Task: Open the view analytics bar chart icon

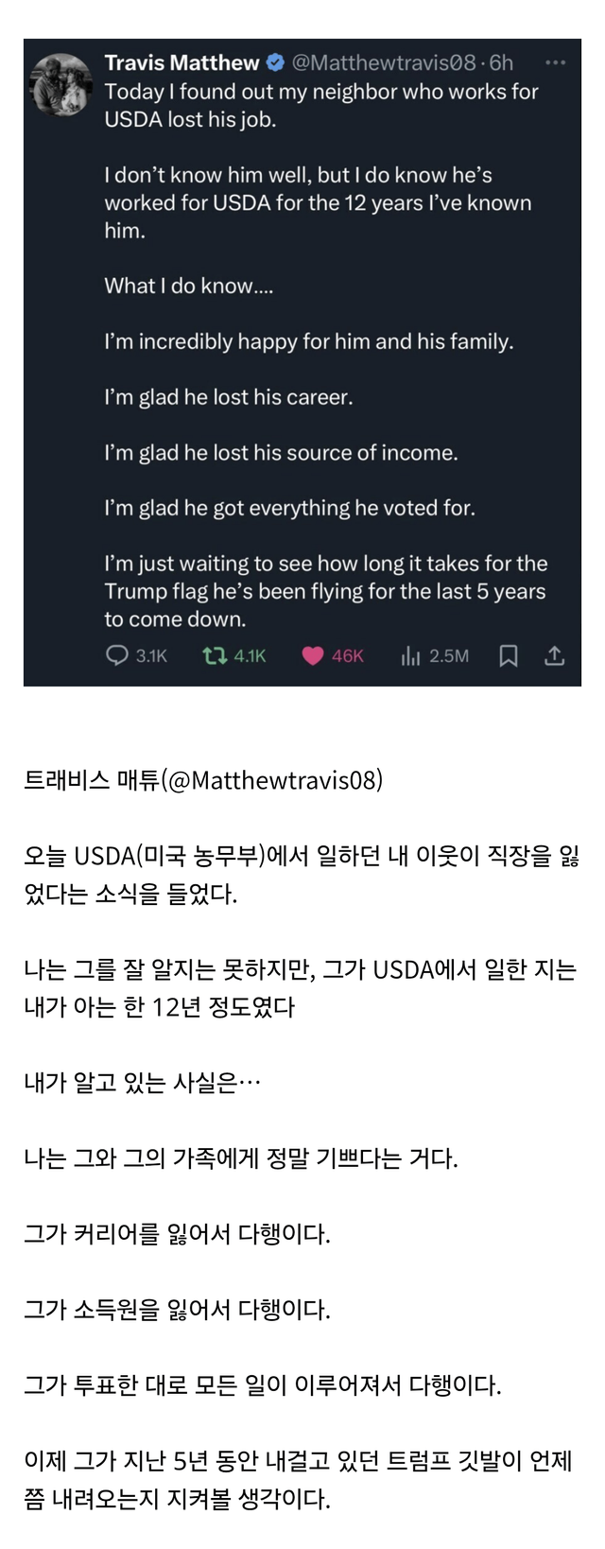Action: (410, 655)
